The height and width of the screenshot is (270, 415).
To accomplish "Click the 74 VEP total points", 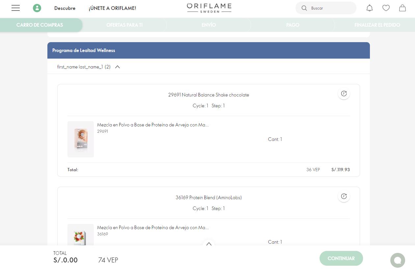I will pos(108,260).
